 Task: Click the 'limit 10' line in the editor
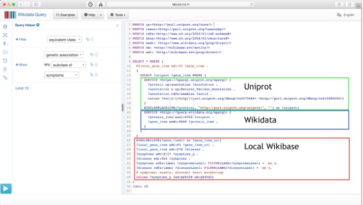click(x=140, y=186)
